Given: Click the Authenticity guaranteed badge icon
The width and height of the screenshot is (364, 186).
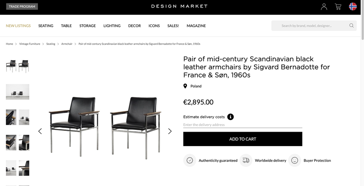Looking at the screenshot, I should (190, 161).
